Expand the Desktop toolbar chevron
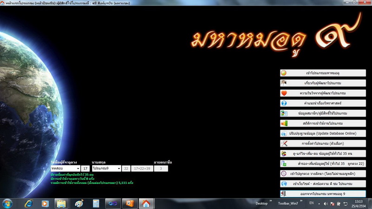 pyautogui.click(x=271, y=201)
